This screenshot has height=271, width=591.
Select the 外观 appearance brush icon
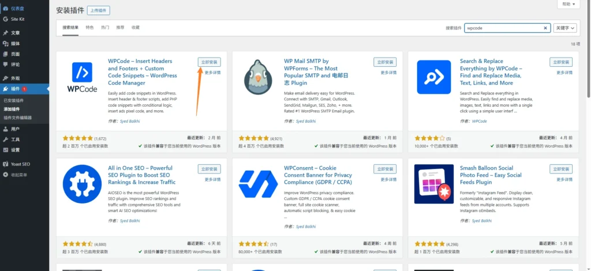click(5, 78)
